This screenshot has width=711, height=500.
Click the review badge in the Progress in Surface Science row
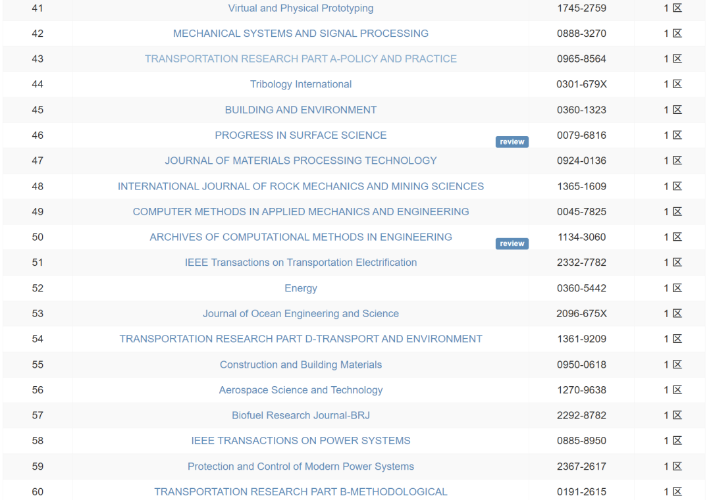coord(512,142)
